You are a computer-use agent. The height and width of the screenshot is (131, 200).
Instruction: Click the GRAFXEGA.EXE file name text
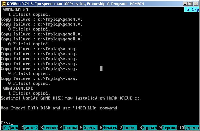[18, 88]
